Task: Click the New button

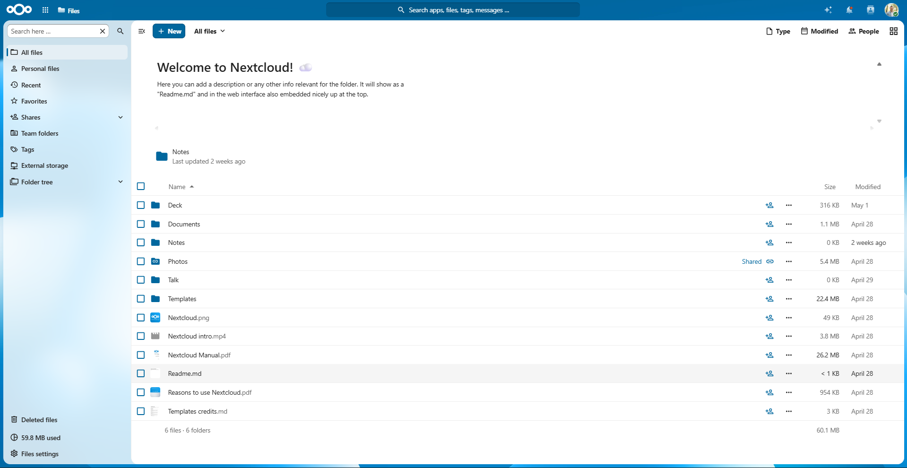Action: [169, 31]
